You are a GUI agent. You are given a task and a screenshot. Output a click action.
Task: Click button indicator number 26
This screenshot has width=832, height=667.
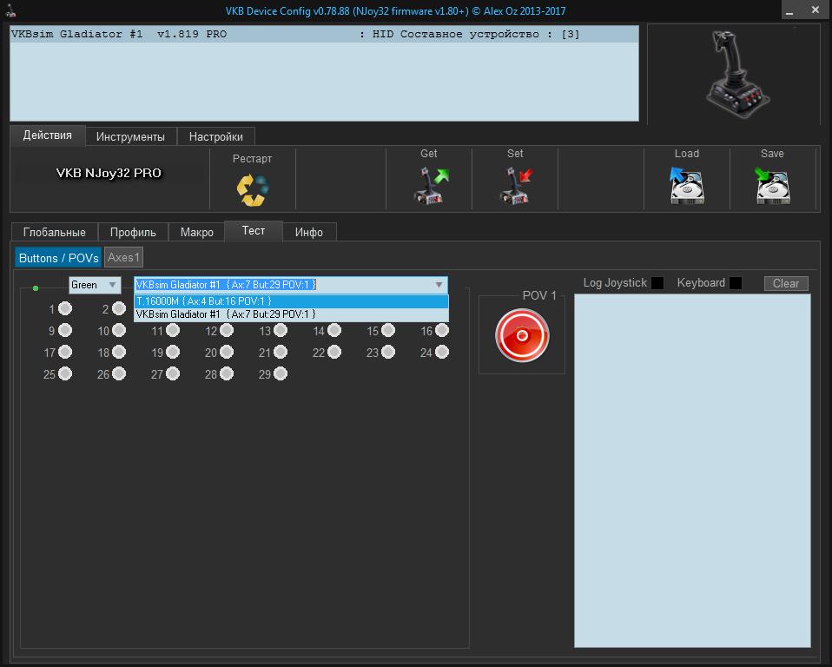coord(119,373)
